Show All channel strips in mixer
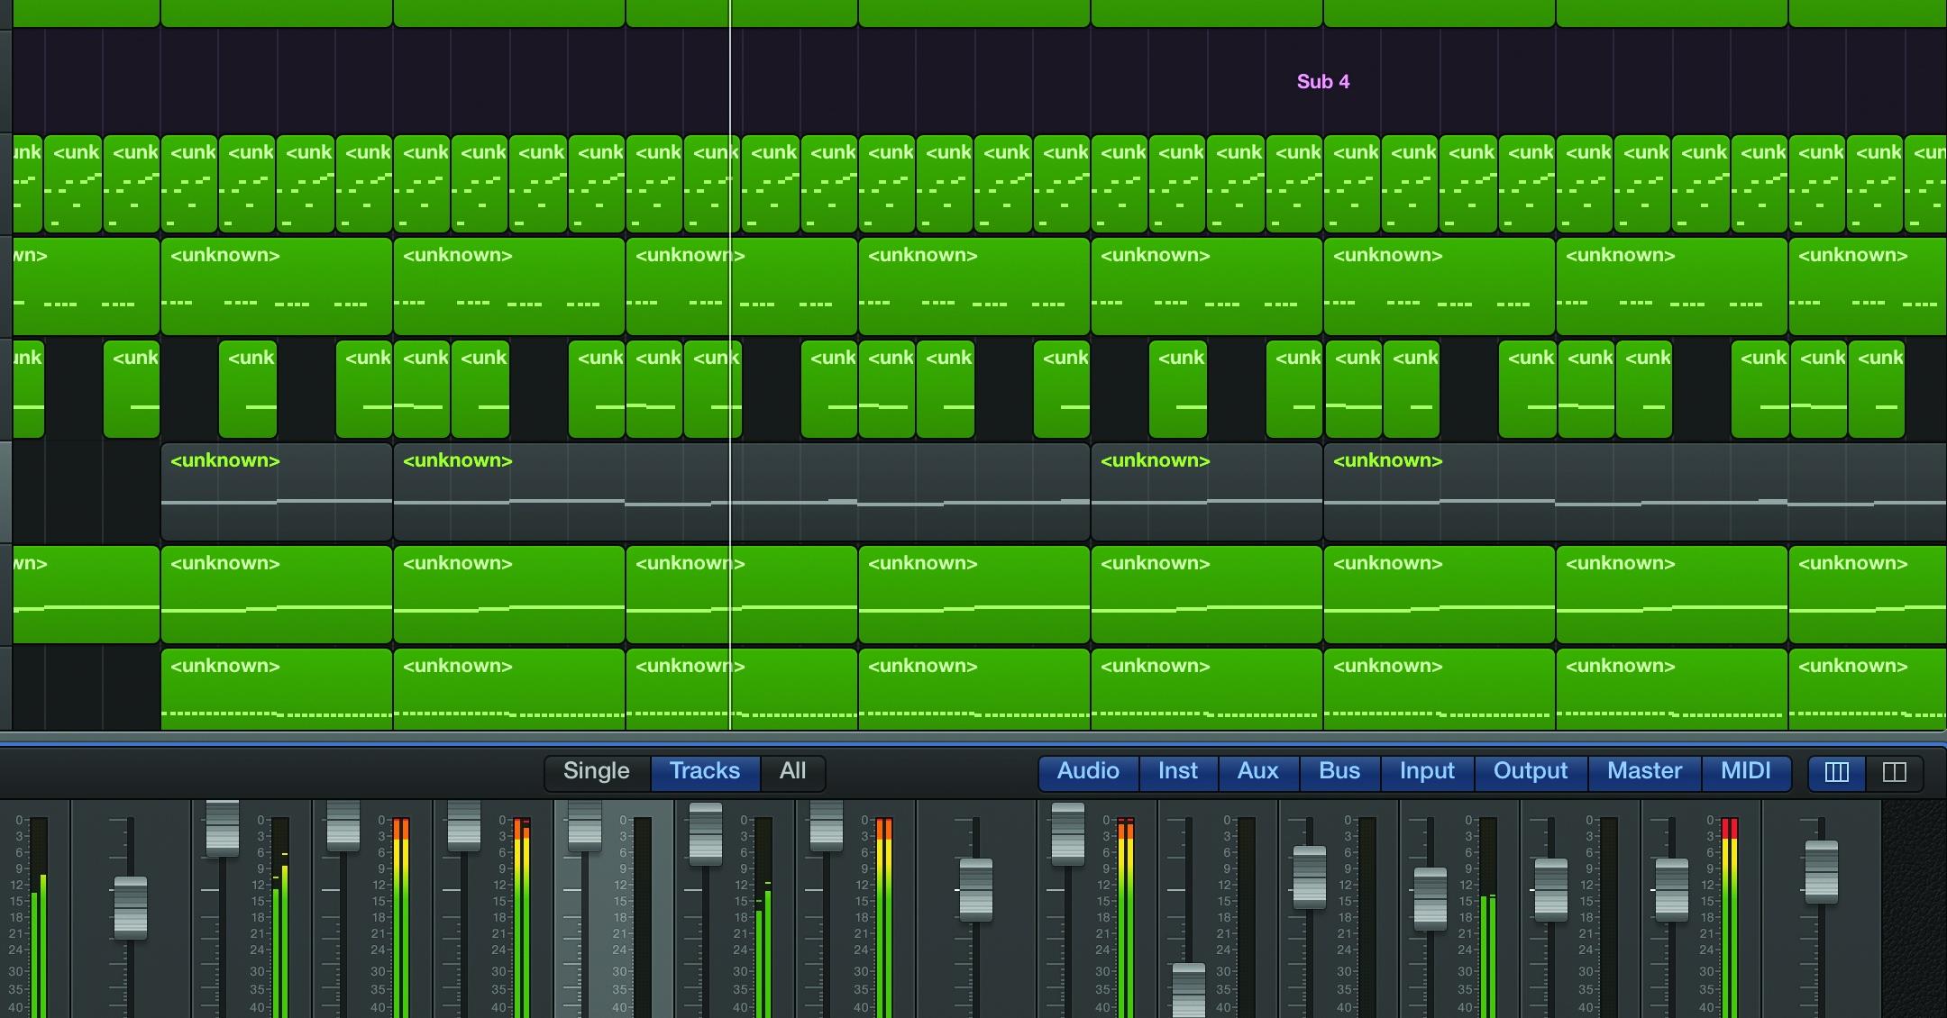Viewport: 1947px width, 1018px height. click(x=792, y=771)
